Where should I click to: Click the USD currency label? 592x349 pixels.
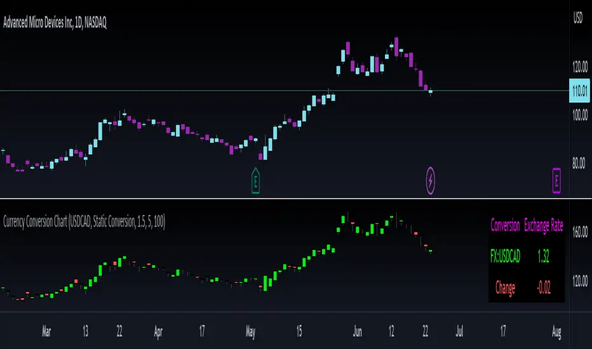pos(578,17)
